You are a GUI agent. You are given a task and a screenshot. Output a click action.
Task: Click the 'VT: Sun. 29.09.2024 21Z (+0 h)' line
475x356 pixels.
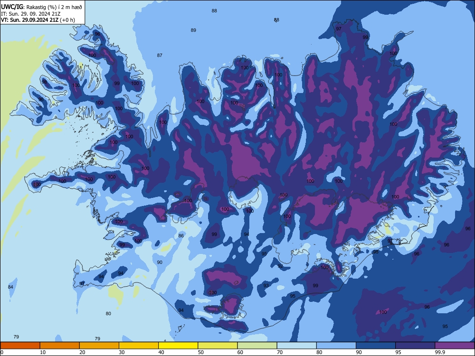(38, 20)
